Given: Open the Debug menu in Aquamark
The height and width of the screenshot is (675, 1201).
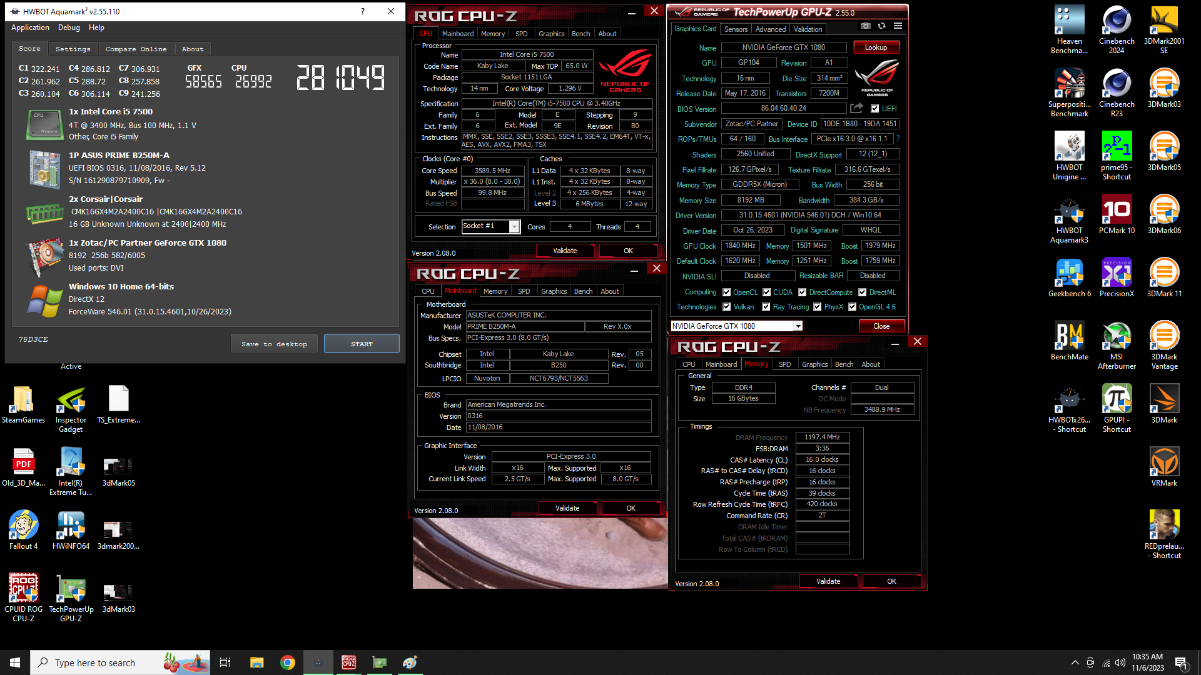Looking at the screenshot, I should click(x=69, y=27).
